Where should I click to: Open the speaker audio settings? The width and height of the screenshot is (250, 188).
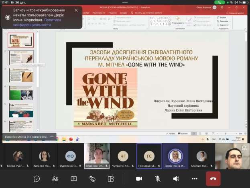coord(176,178)
